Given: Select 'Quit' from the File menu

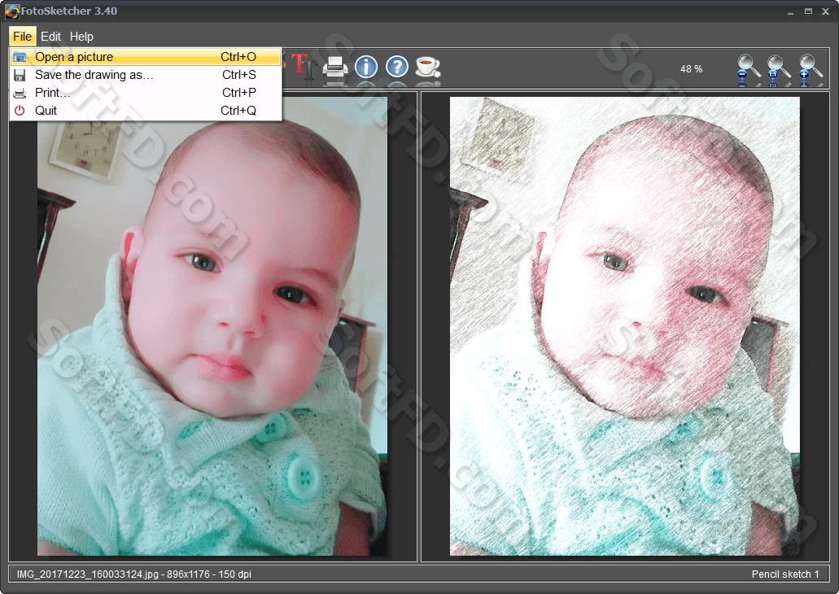Looking at the screenshot, I should tap(146, 110).
